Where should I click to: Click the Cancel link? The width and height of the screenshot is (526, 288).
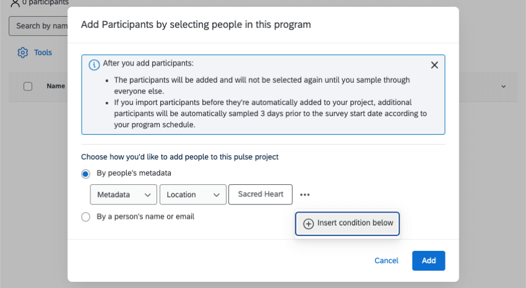pos(386,261)
